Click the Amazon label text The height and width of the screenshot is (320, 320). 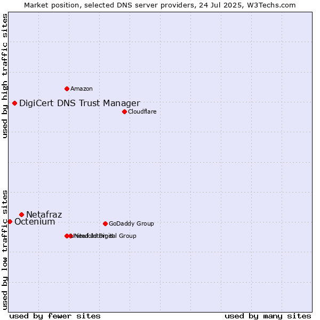pyautogui.click(x=82, y=89)
